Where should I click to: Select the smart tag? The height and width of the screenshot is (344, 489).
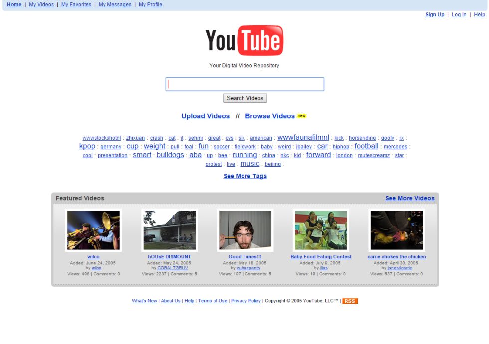[142, 155]
